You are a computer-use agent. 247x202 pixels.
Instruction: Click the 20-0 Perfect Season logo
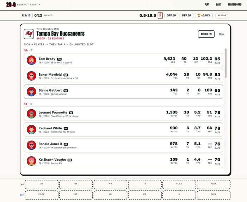[x=23, y=5]
